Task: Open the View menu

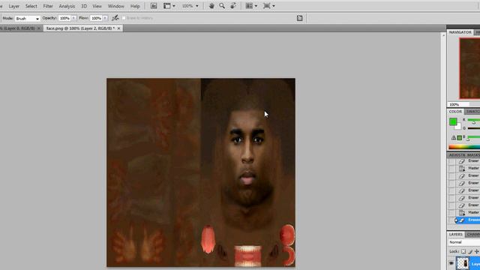Action: [97, 6]
